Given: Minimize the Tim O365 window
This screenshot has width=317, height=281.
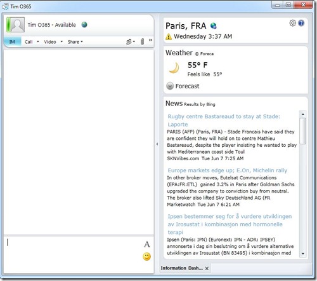Looking at the screenshot, I should pos(278,5).
